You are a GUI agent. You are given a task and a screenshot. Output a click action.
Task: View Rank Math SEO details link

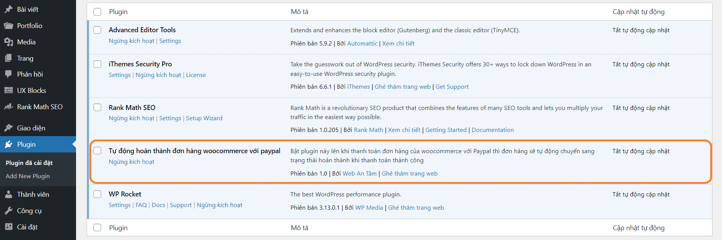pos(404,130)
